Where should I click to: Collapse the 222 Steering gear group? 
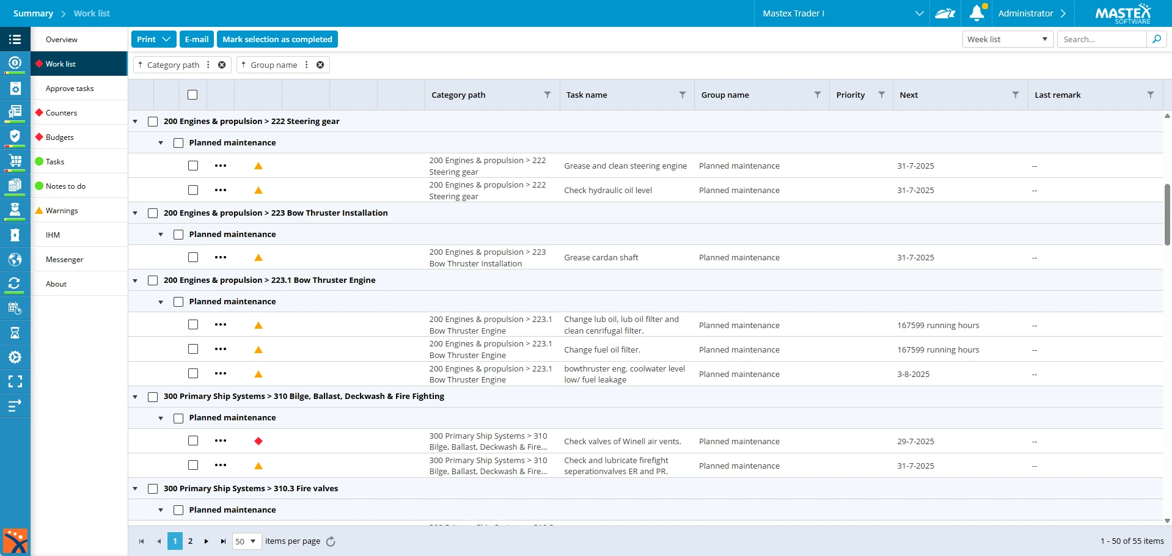pos(135,122)
